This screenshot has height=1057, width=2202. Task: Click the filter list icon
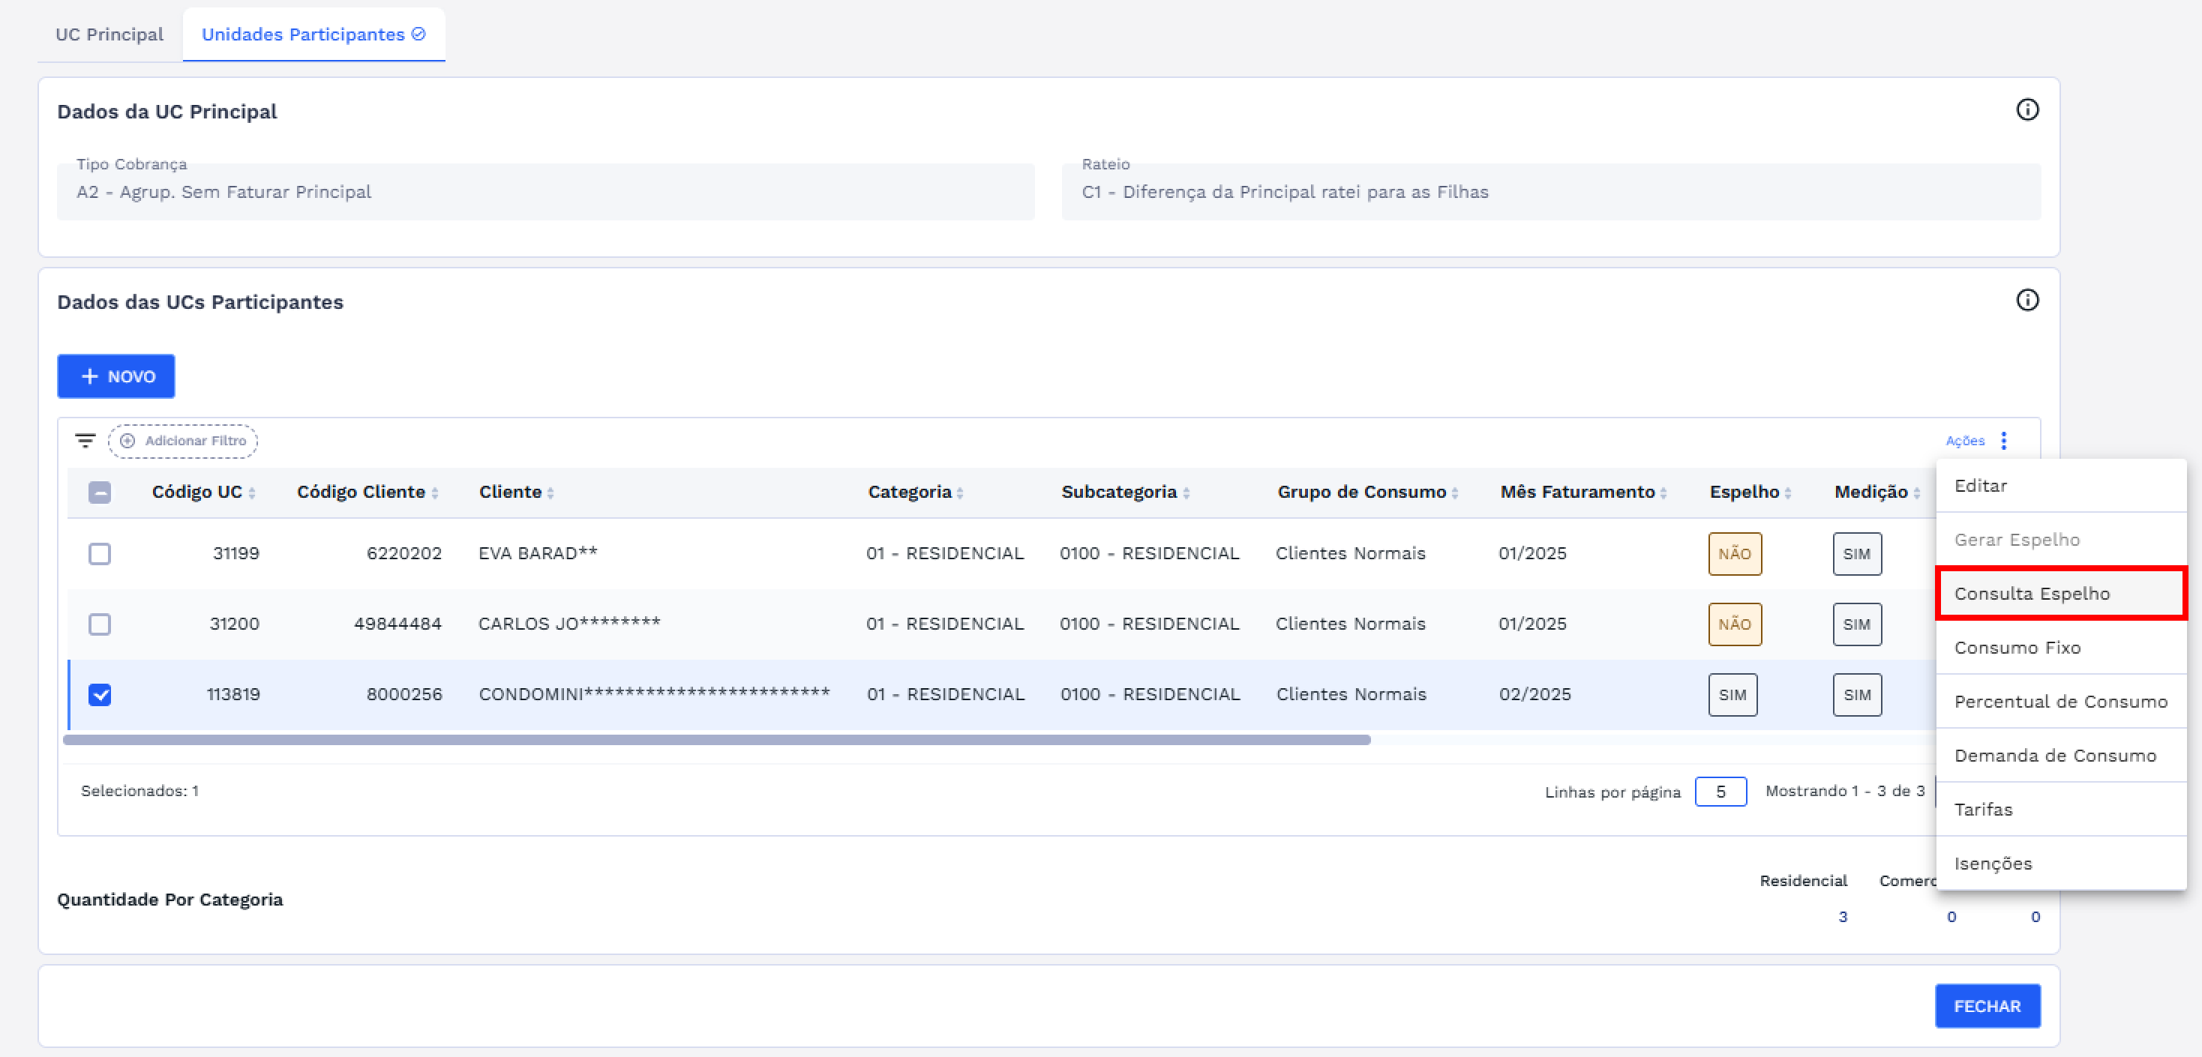pos(85,441)
